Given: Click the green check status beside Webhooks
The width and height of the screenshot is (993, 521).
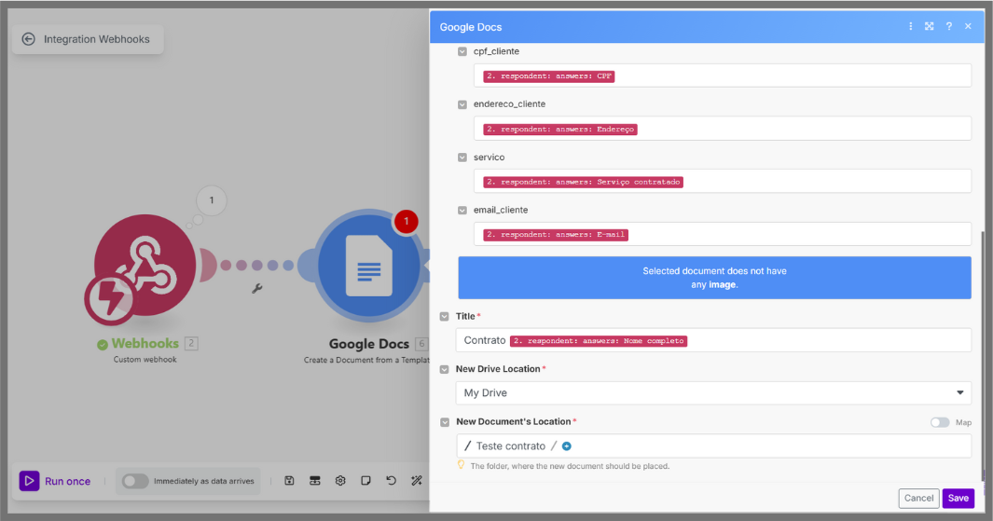Looking at the screenshot, I should [102, 344].
